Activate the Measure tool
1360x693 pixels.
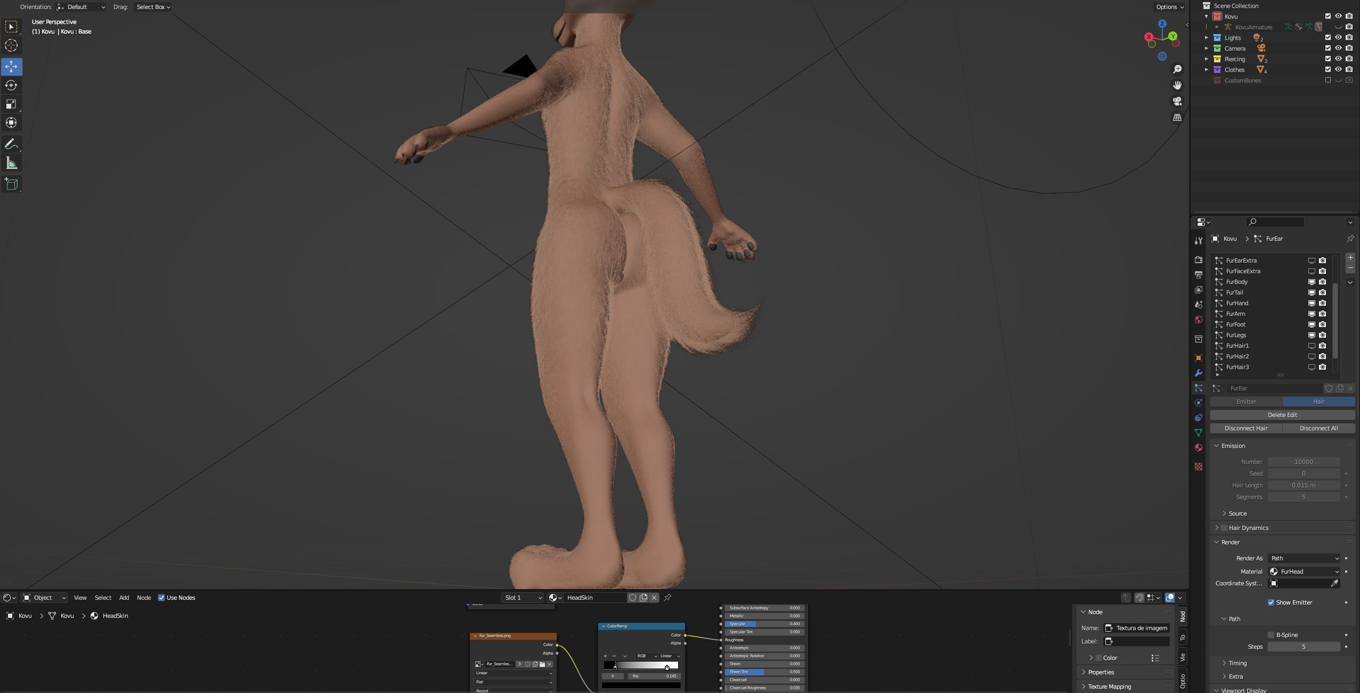[x=11, y=163]
